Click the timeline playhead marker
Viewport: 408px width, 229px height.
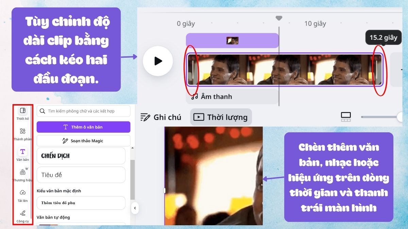point(279,18)
